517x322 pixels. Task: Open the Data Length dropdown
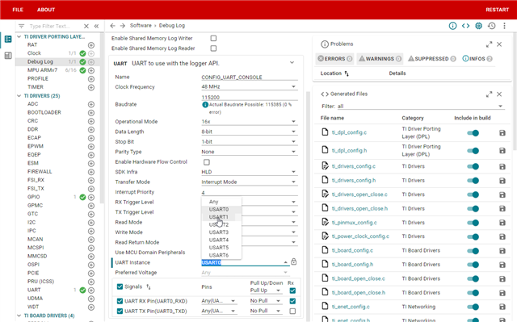(x=250, y=132)
